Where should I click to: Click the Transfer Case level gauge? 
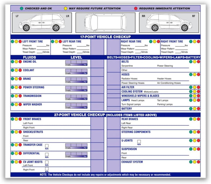tap(76, 146)
